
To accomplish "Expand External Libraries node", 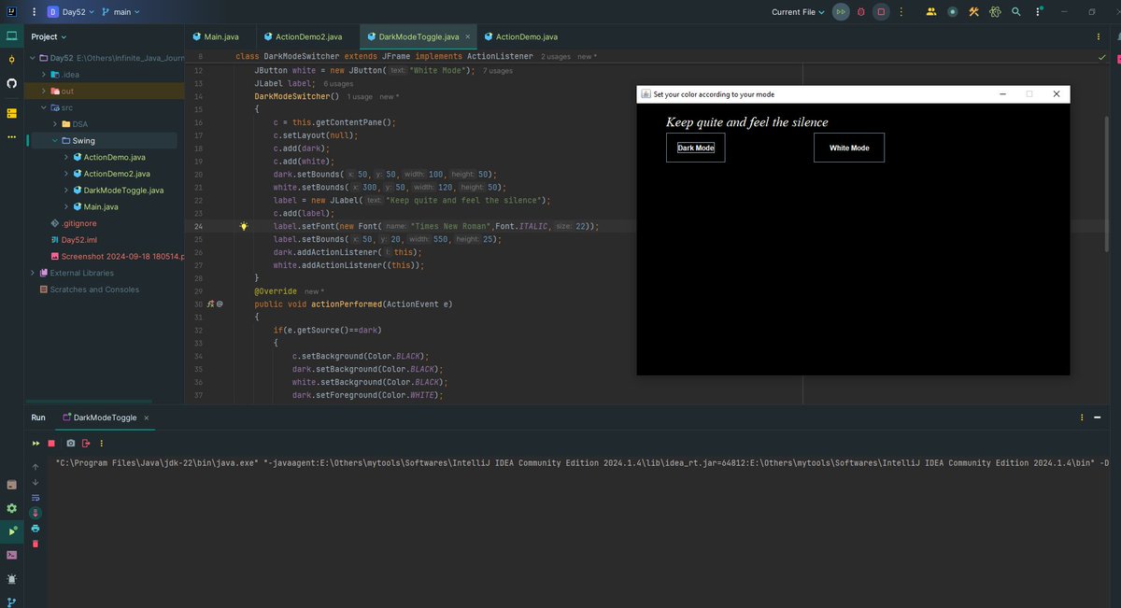I will (32, 273).
